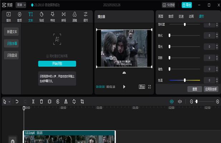The height and width of the screenshot is (143, 221).
Task: Mirror the clip horizontally
Action: click(66, 102)
